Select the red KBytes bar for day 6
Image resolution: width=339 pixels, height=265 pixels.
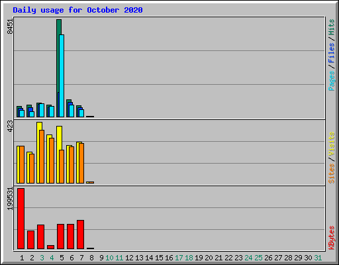(70, 237)
